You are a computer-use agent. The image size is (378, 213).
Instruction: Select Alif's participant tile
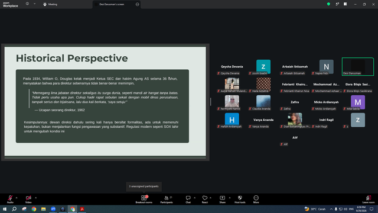[x=295, y=138]
